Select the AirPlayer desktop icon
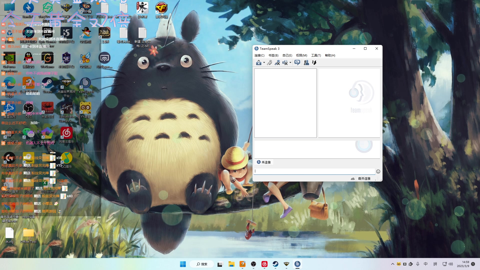The height and width of the screenshot is (270, 480). [x=104, y=60]
